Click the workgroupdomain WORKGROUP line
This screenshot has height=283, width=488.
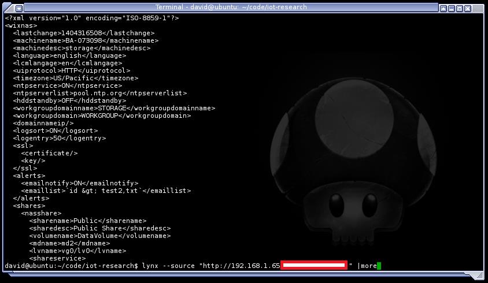point(102,116)
